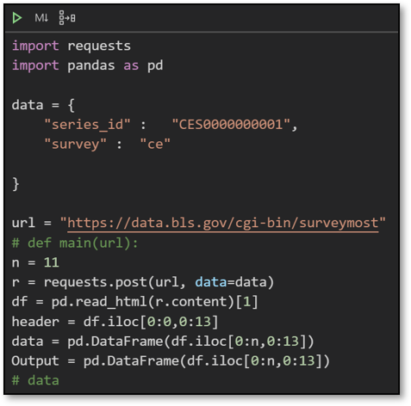Click the pd.read_html(r.content)[1] line
The image size is (411, 406).
pos(134,302)
